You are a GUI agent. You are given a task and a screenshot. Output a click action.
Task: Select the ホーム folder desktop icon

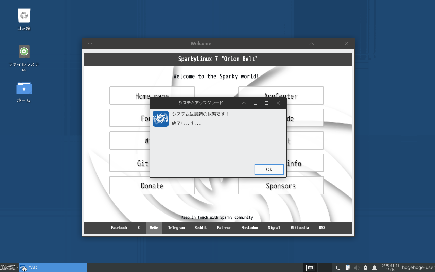(x=24, y=92)
